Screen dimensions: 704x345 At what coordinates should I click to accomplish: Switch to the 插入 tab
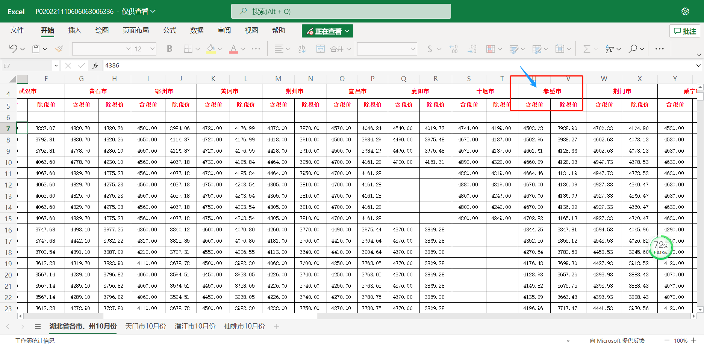[x=74, y=30]
